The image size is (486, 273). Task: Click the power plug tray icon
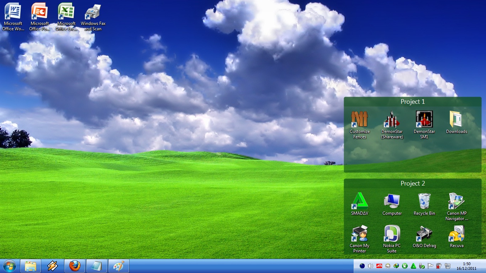coord(439,266)
